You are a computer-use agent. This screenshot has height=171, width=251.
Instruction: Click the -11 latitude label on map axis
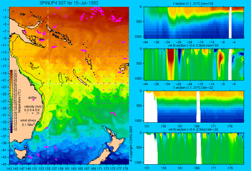point(4,45)
